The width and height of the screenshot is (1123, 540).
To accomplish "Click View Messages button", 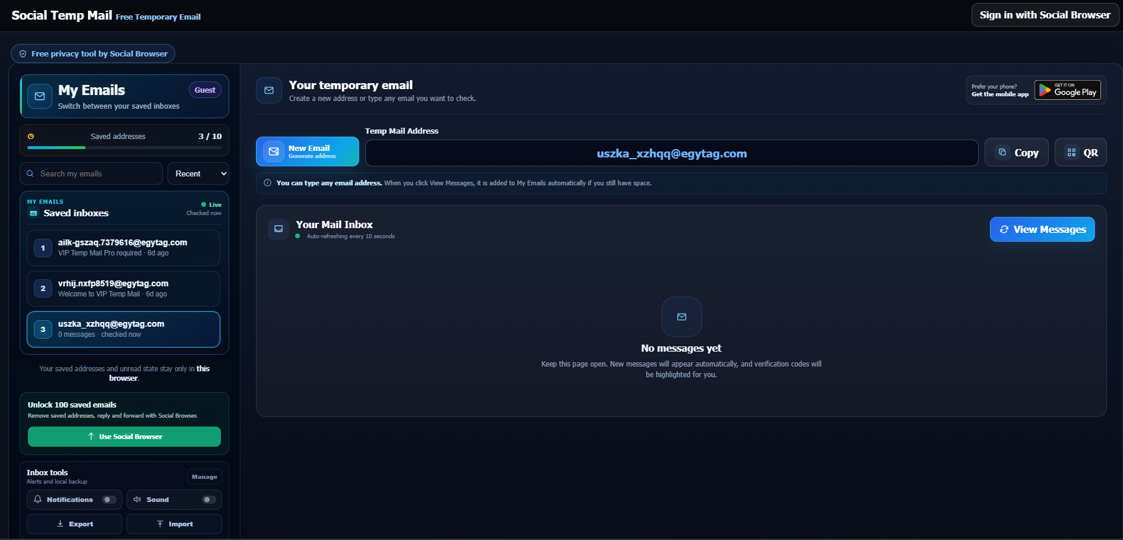I will pos(1042,229).
